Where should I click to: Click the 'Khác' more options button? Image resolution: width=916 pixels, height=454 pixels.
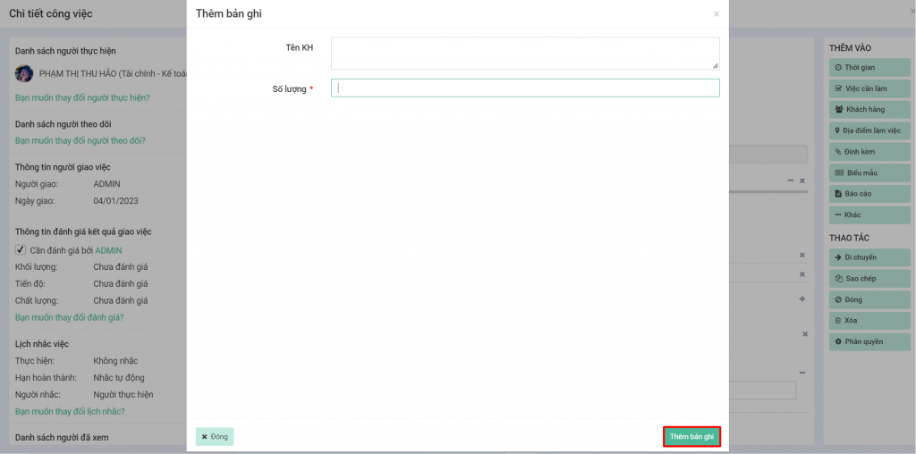point(869,215)
